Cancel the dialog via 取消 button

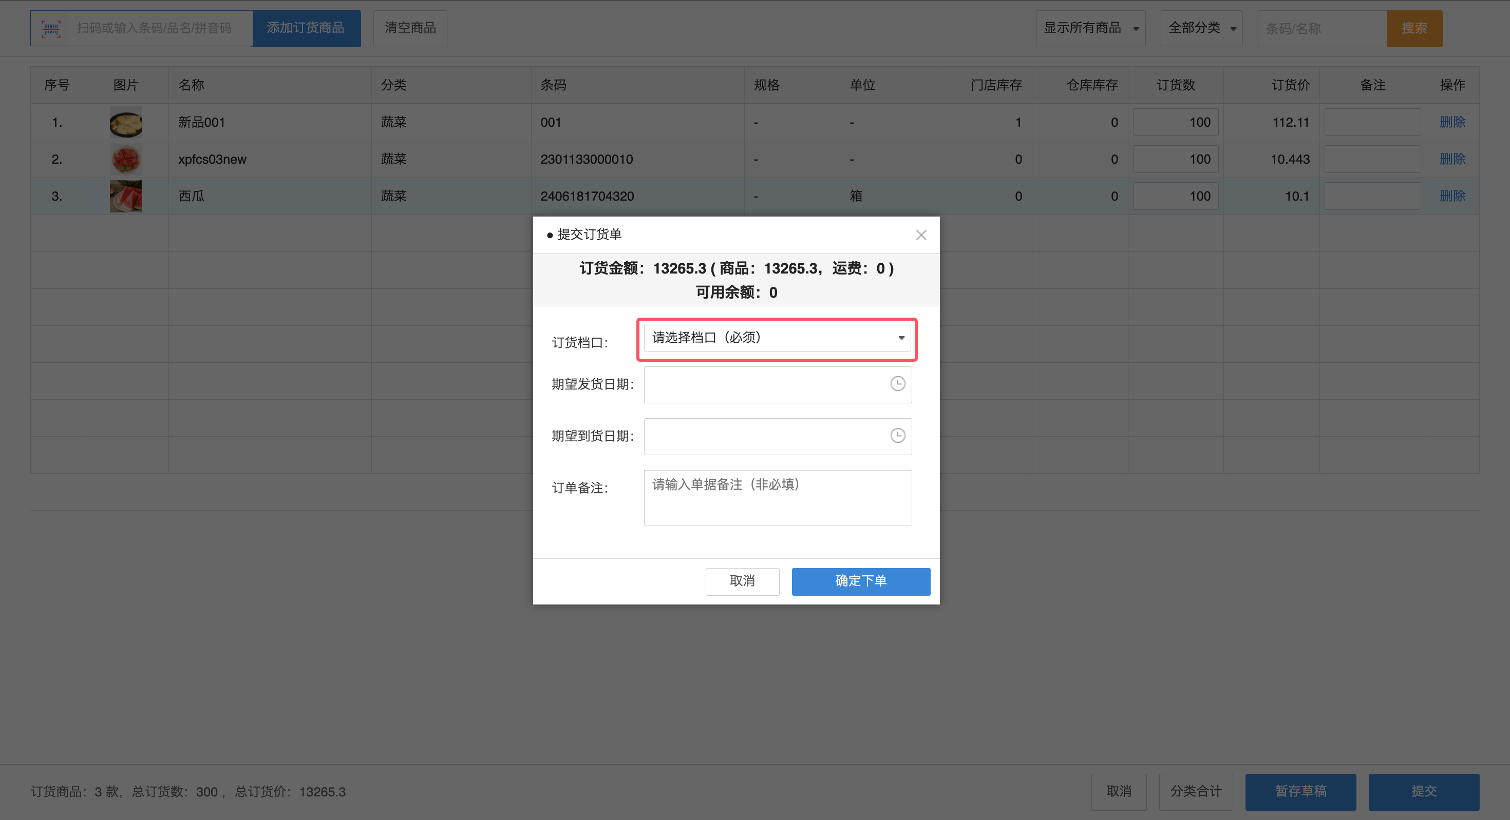[x=742, y=581]
